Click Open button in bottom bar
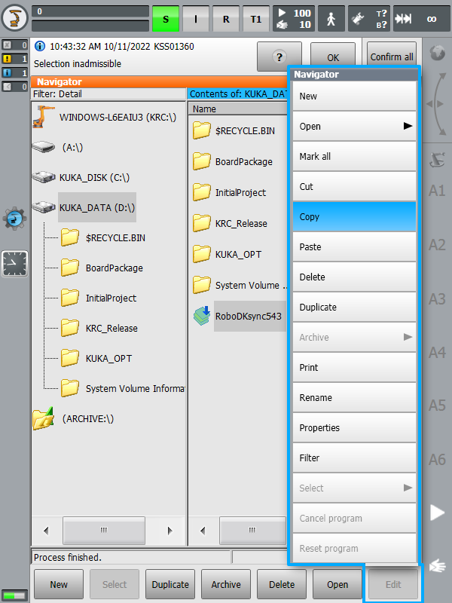Image resolution: width=452 pixels, height=603 pixels. point(337,585)
